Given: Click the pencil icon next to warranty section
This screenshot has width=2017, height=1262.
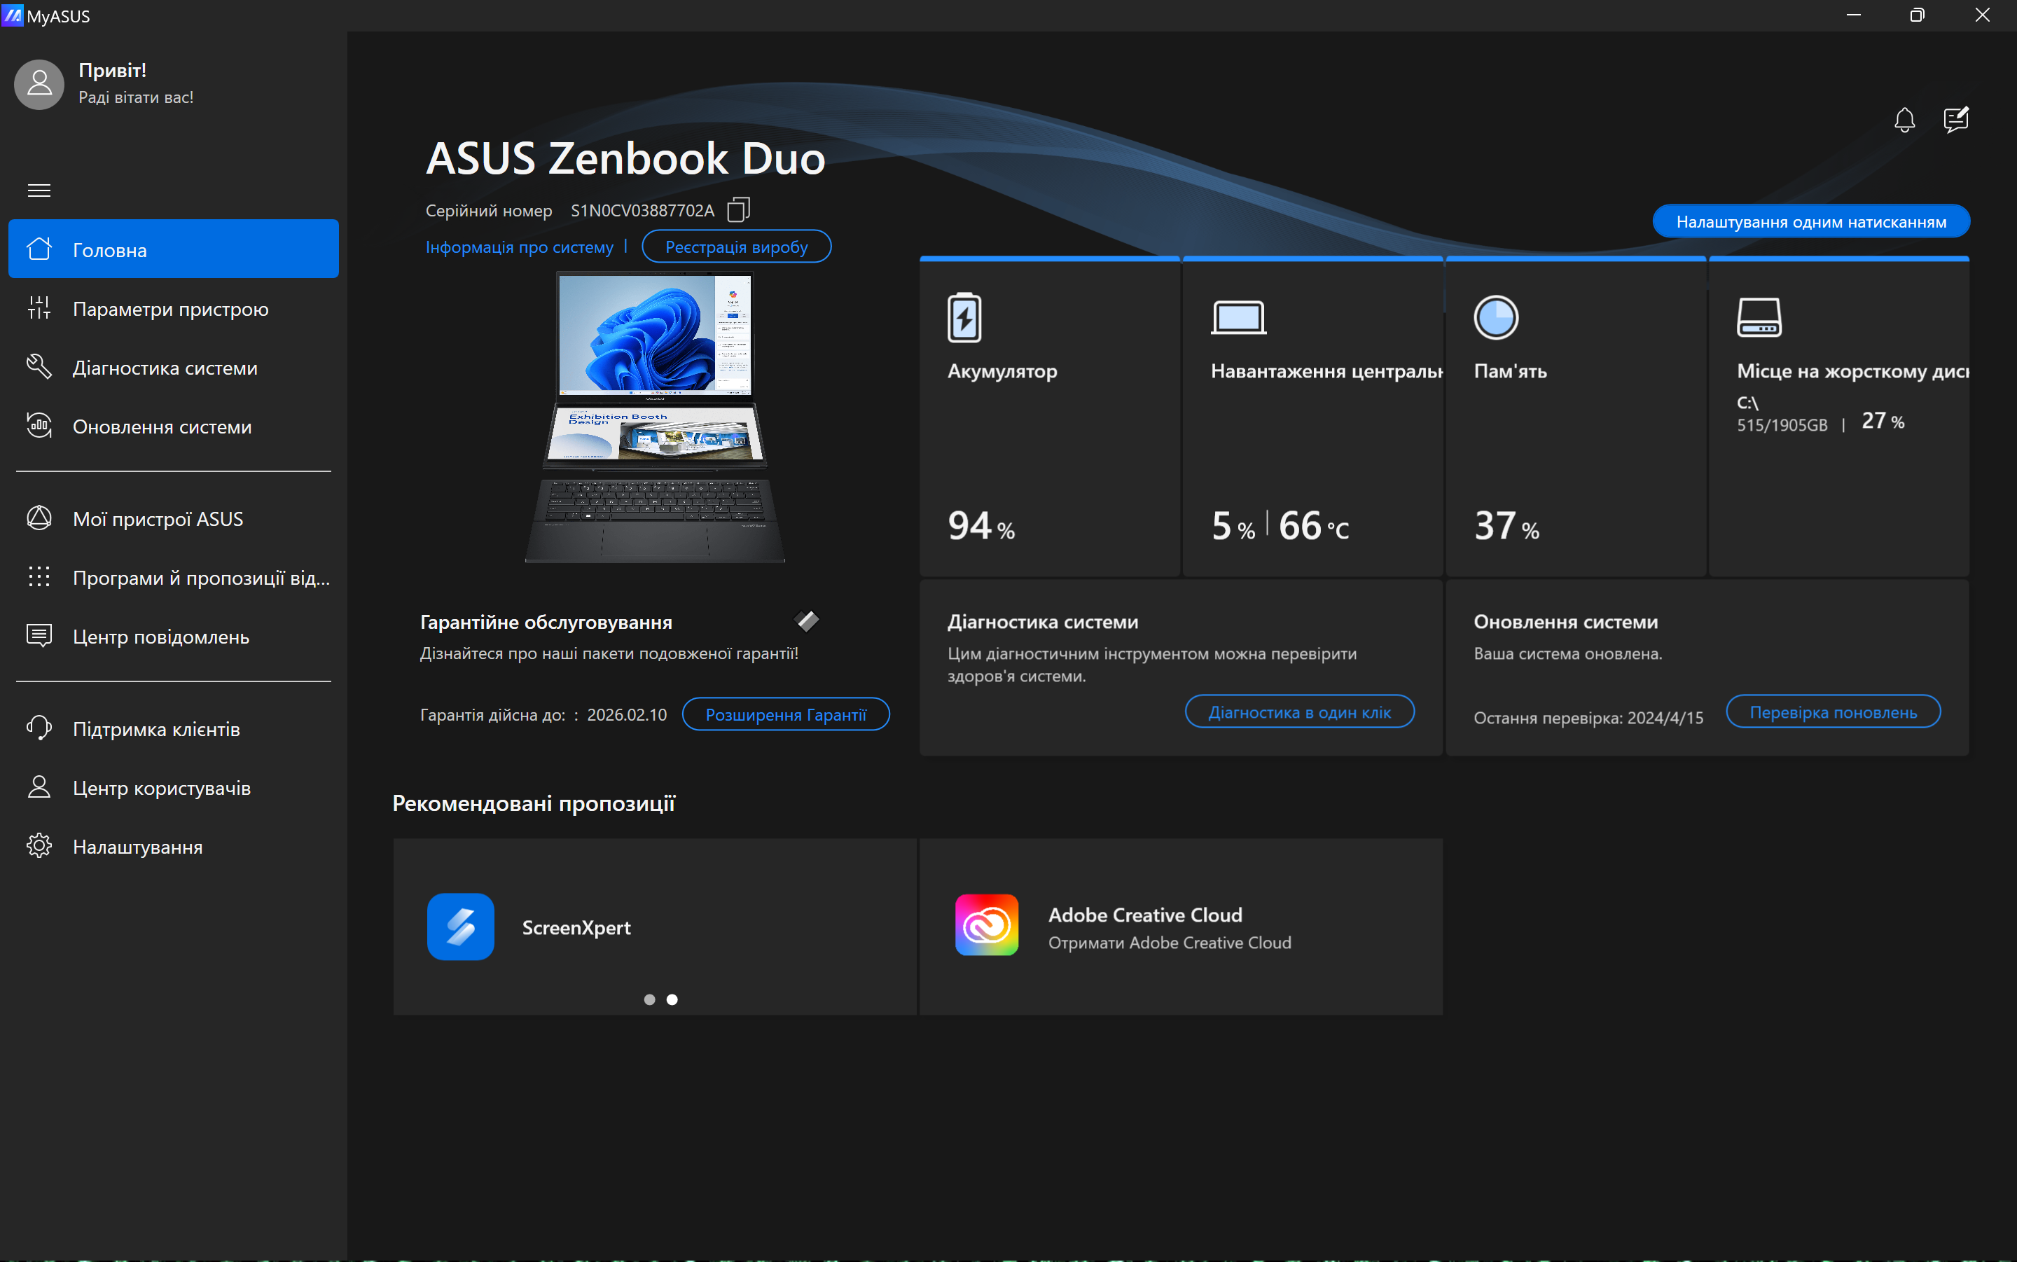Looking at the screenshot, I should click(x=806, y=620).
